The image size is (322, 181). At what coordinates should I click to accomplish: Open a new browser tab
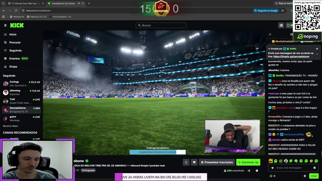pos(89,4)
